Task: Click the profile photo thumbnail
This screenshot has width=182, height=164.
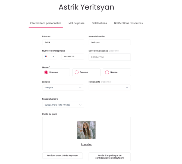Action: point(86,130)
